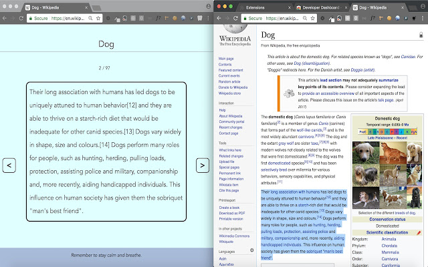Click the f? extension icon in the right window

point(372,18)
